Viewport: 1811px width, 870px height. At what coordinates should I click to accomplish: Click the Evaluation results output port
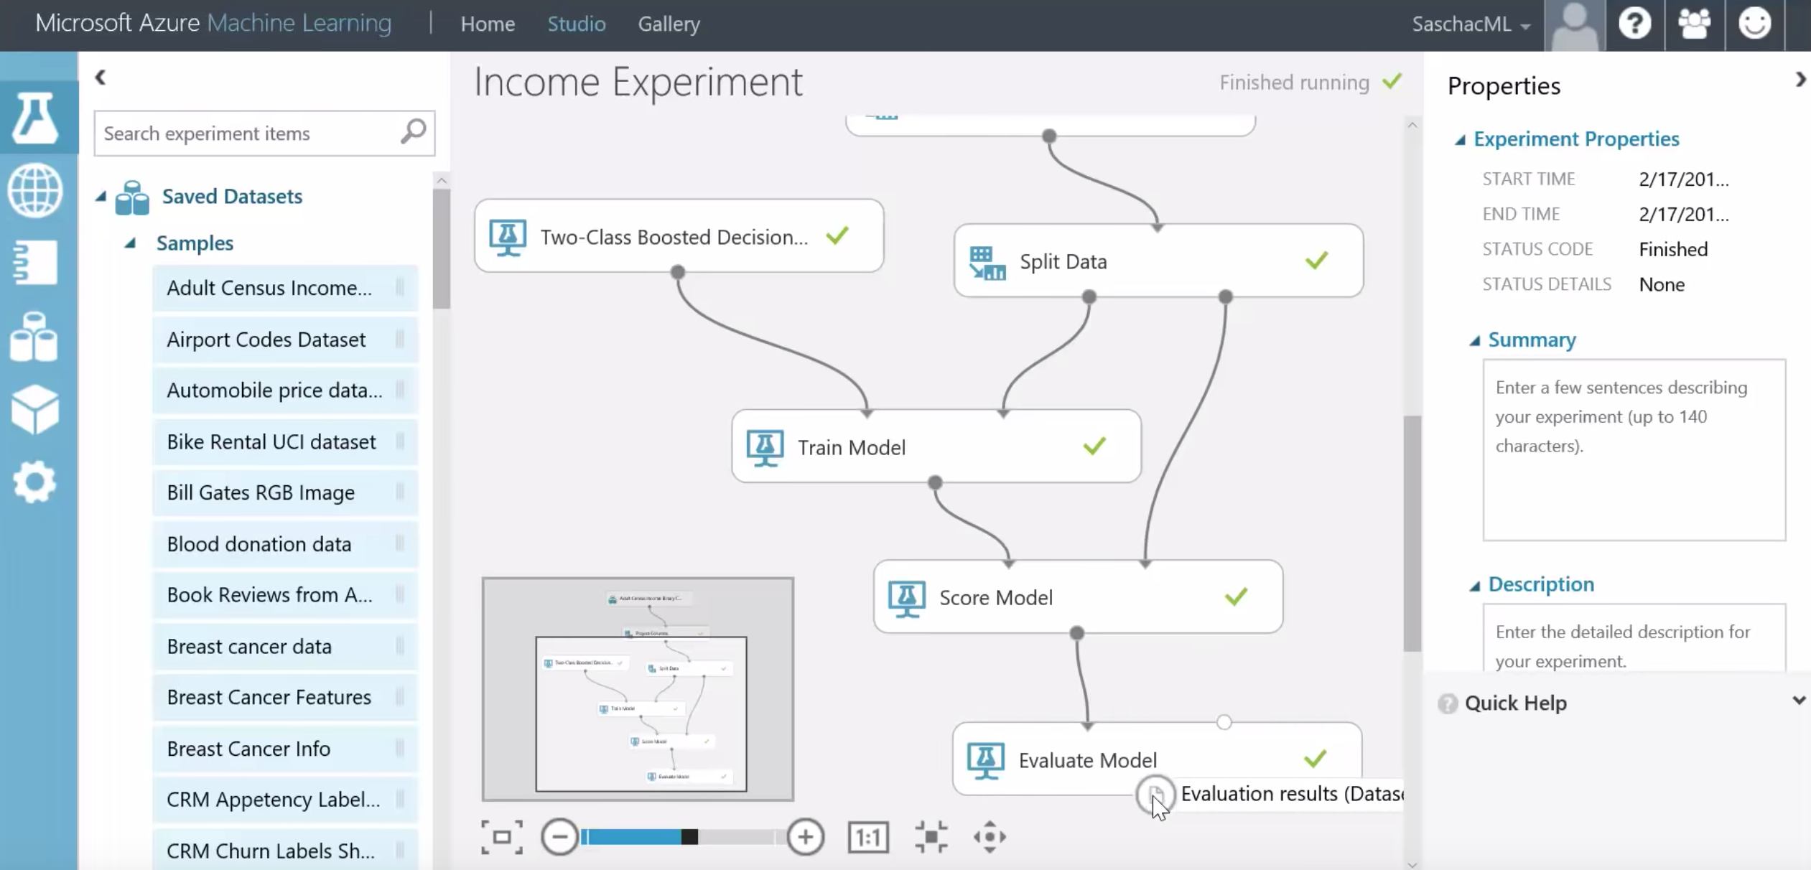point(1155,795)
